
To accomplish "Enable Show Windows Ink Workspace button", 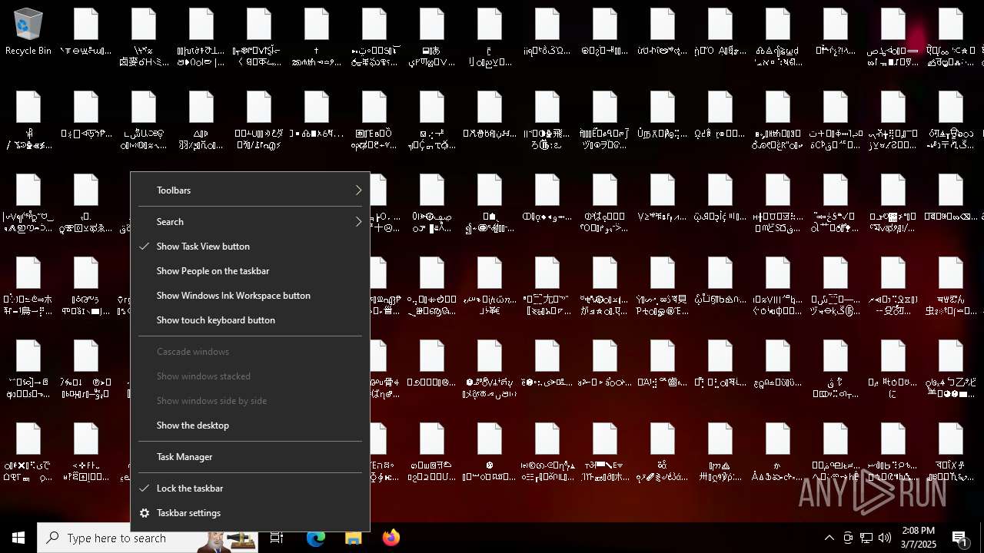I will pyautogui.click(x=250, y=295).
